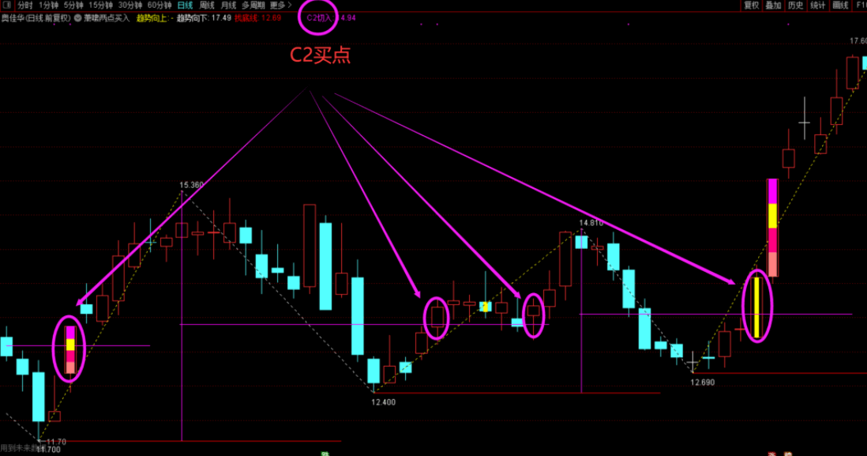Select the 日线 daily chart tab
The image size is (867, 456).
186,6
